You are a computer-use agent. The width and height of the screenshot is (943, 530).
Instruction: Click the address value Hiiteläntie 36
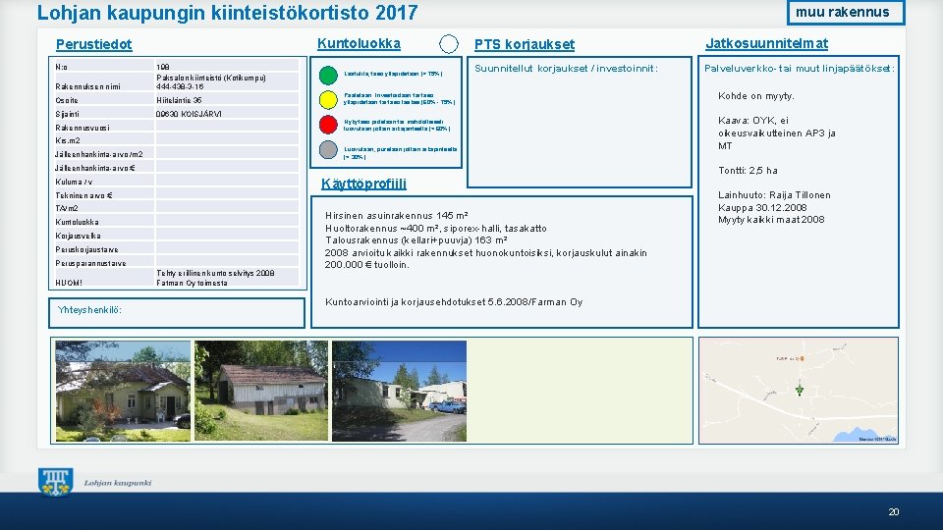tap(179, 100)
